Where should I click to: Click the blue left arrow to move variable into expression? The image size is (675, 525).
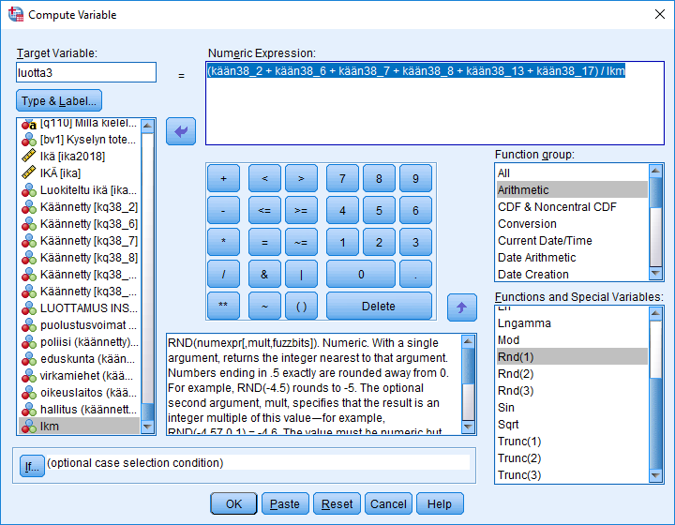[x=180, y=131]
